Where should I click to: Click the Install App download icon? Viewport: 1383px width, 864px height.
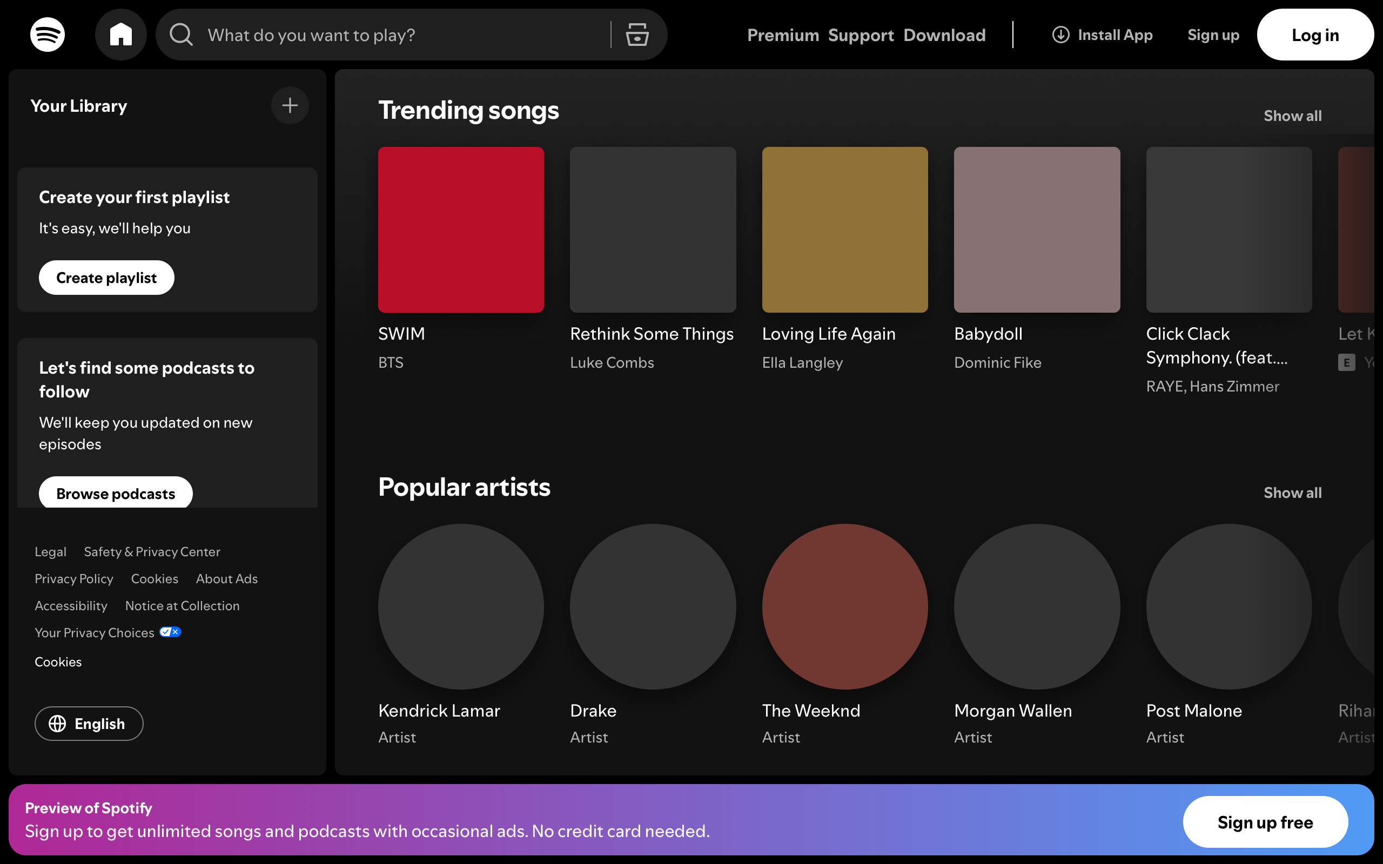pos(1060,35)
